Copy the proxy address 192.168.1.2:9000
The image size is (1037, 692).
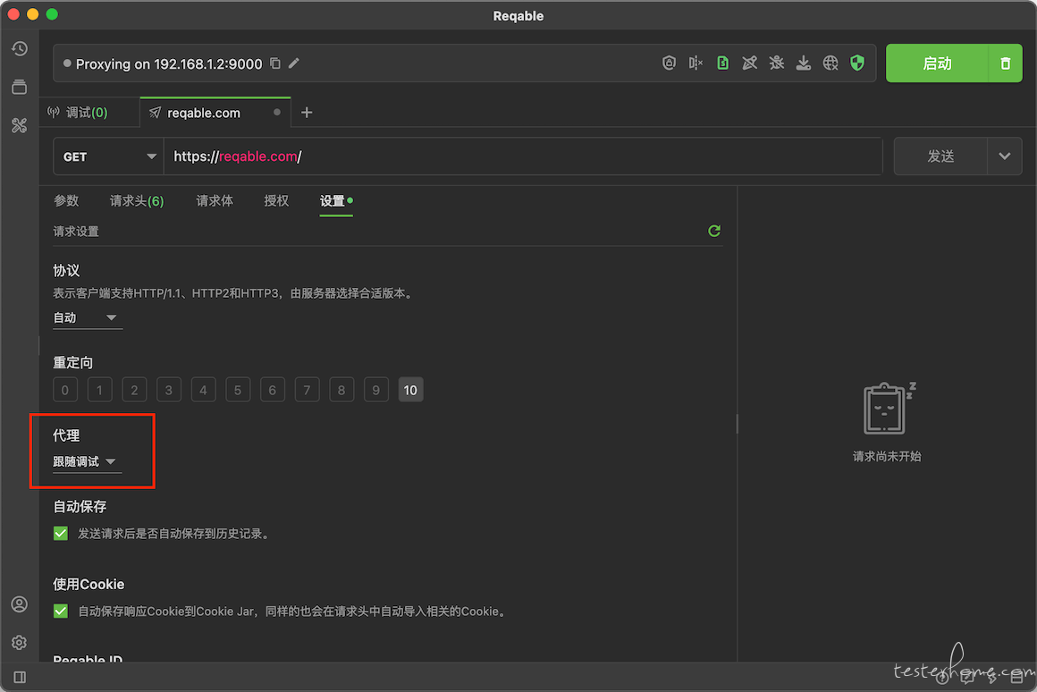point(275,63)
